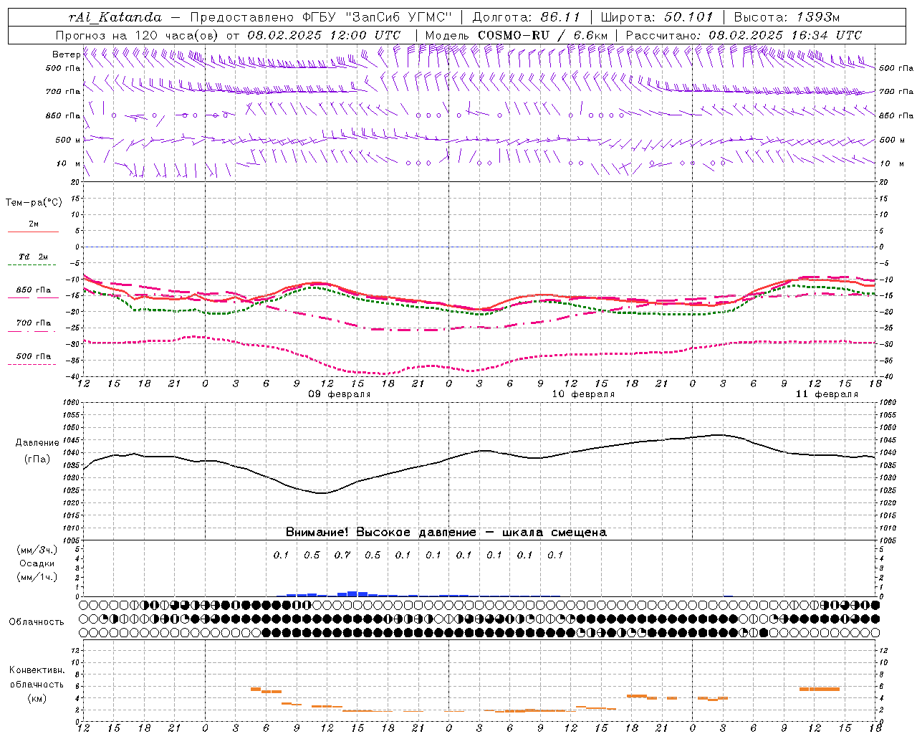Viewport: 917px width, 734px height.
Task: Select the 0.7 precipitation amount value
Action: click(x=342, y=555)
